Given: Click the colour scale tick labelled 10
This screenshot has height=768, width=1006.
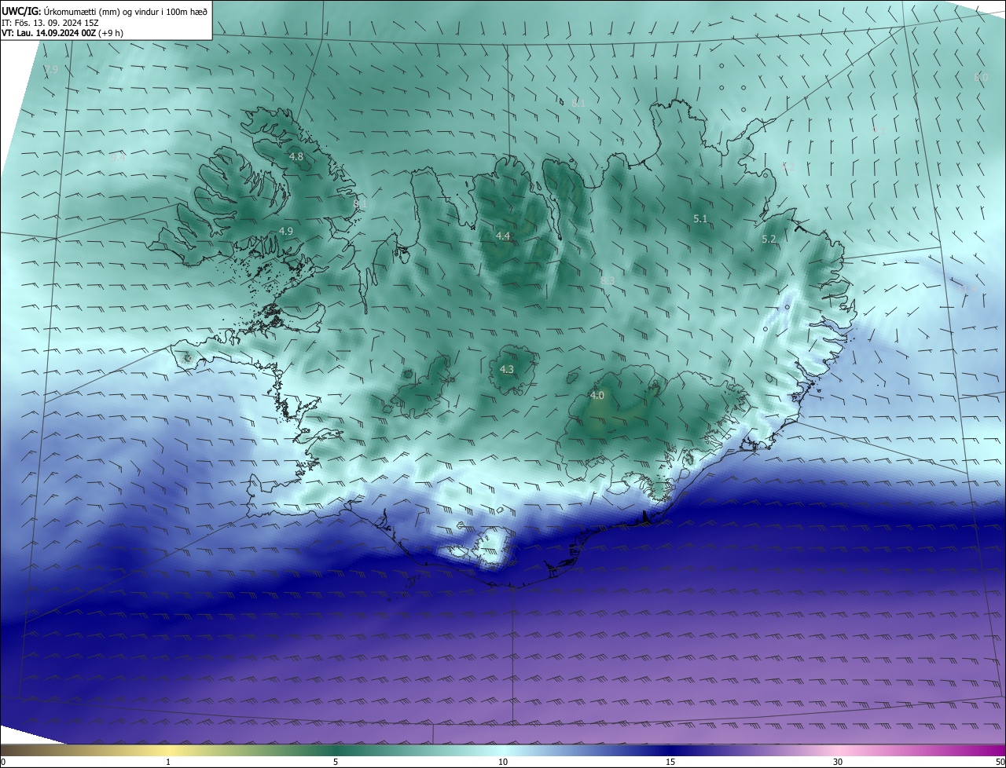Looking at the screenshot, I should [x=503, y=762].
